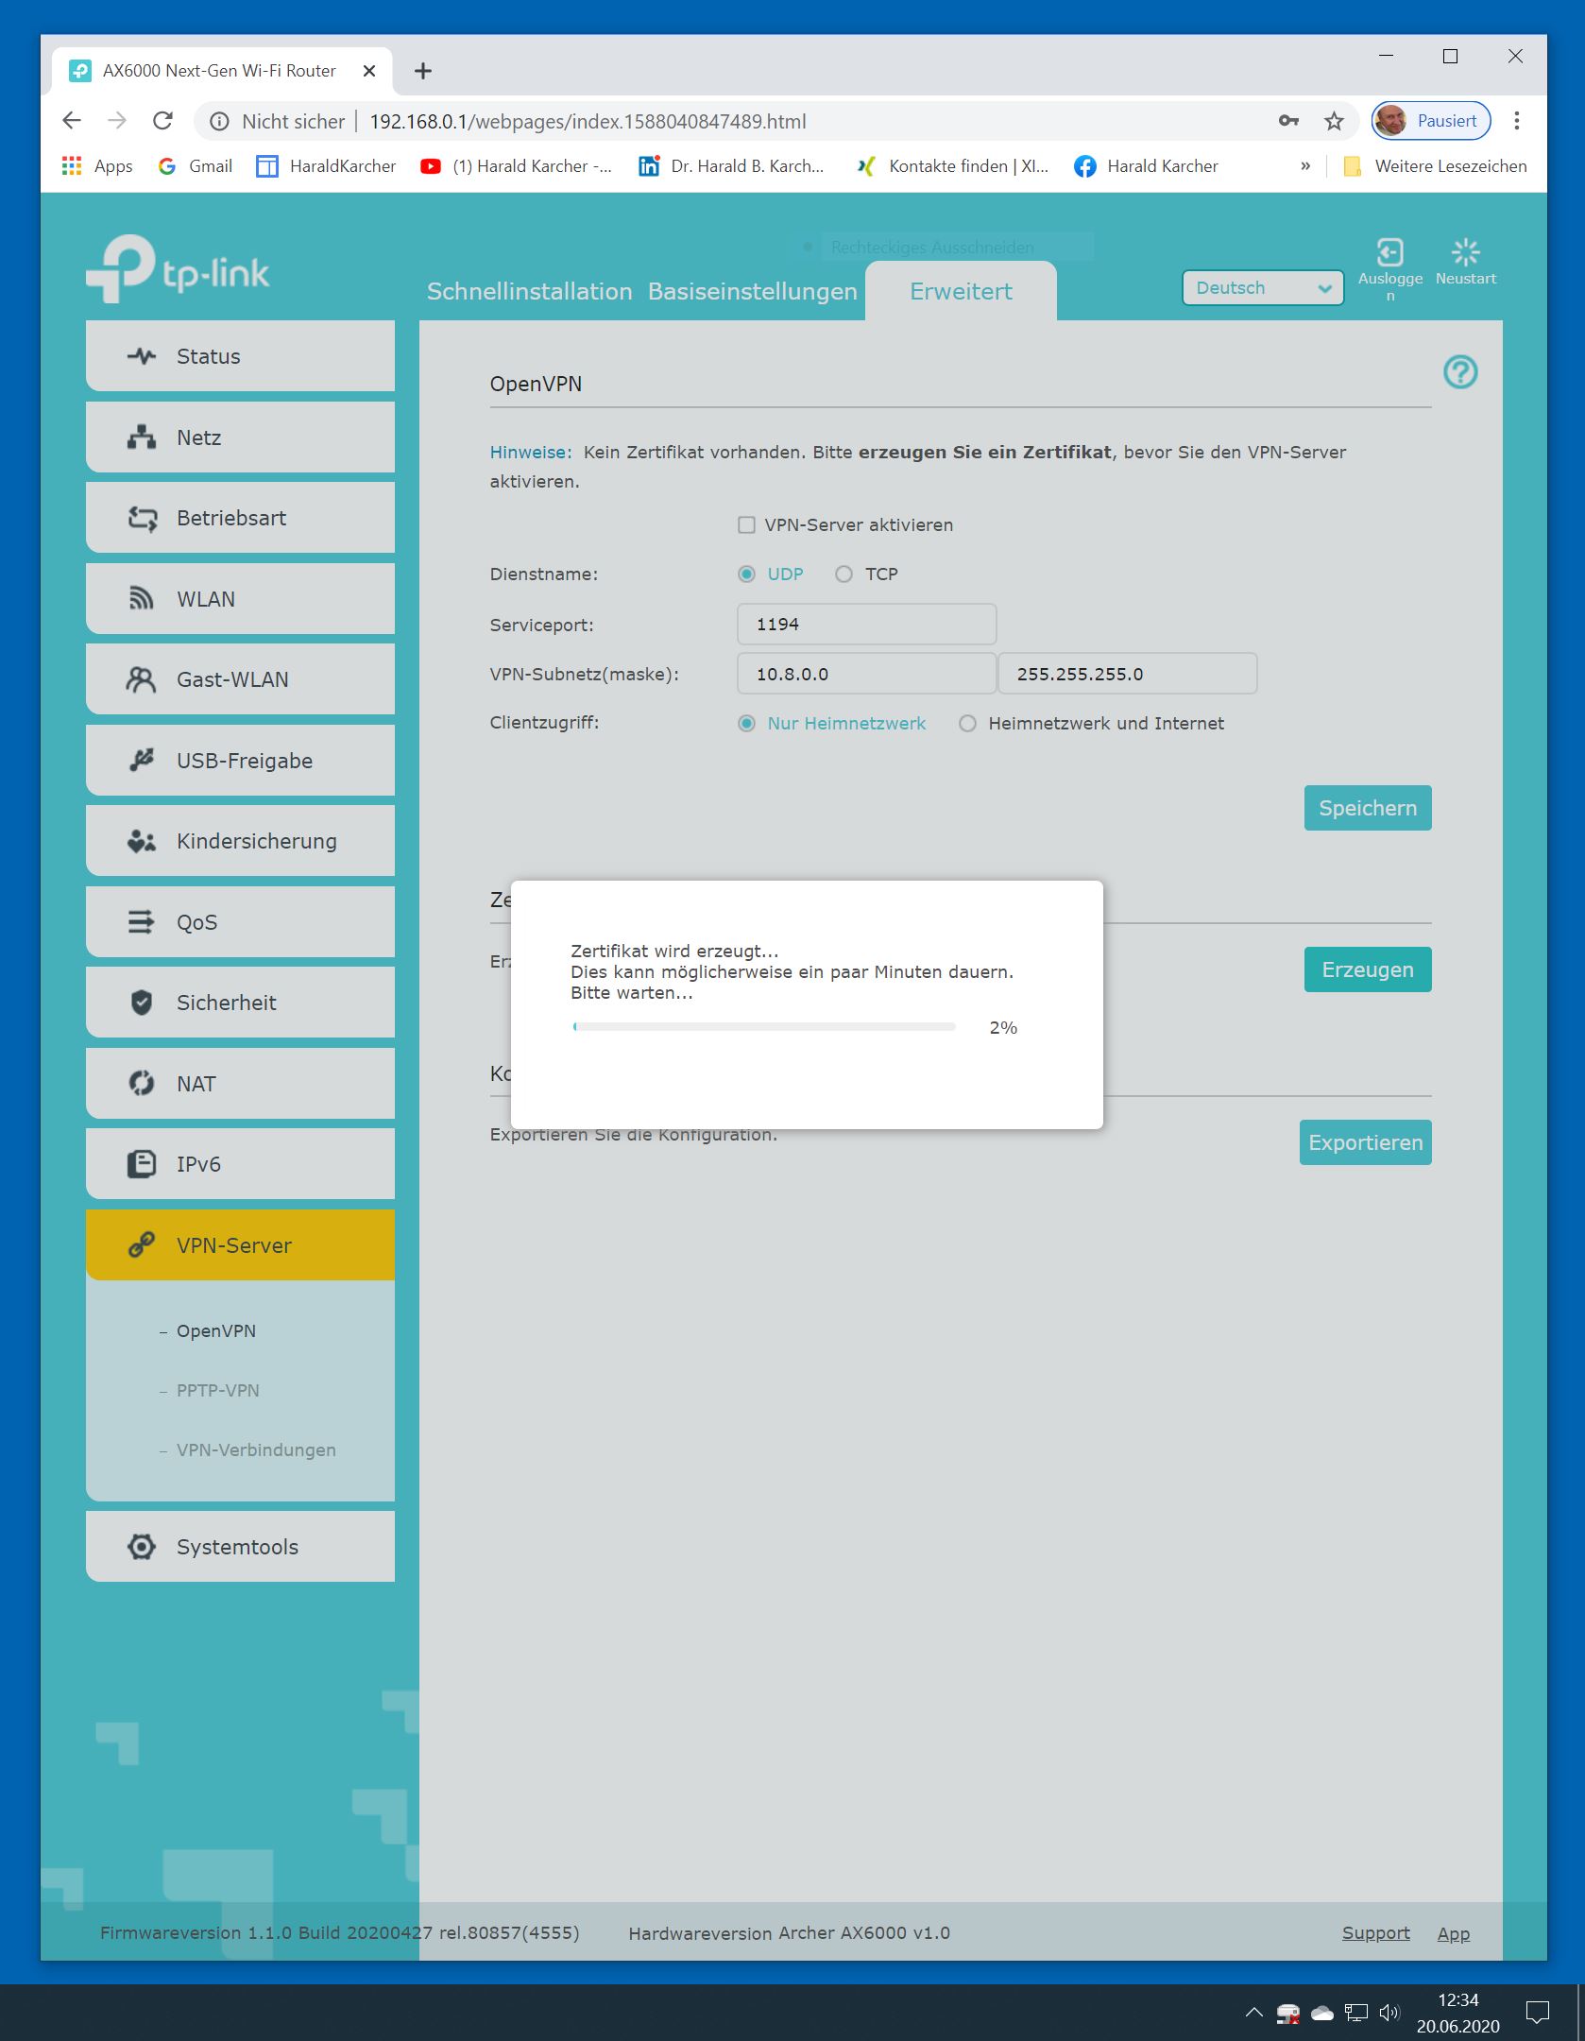This screenshot has height=2041, width=1585.
Task: Switch to Basiseinstellungen tab
Action: pyautogui.click(x=753, y=291)
